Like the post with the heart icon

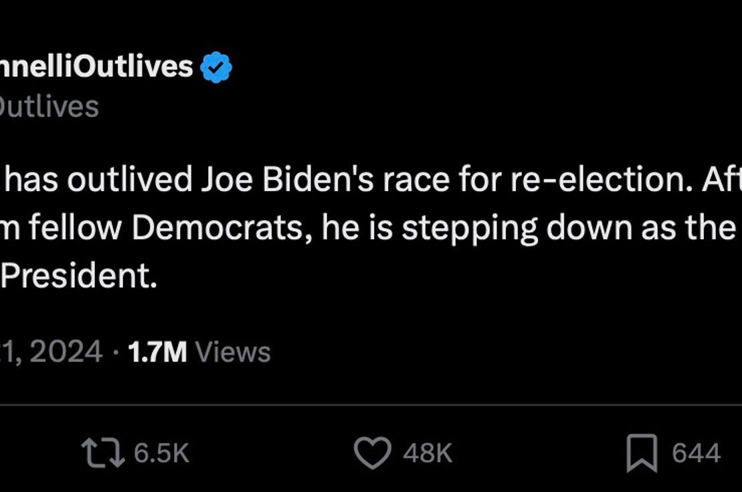[x=373, y=453]
